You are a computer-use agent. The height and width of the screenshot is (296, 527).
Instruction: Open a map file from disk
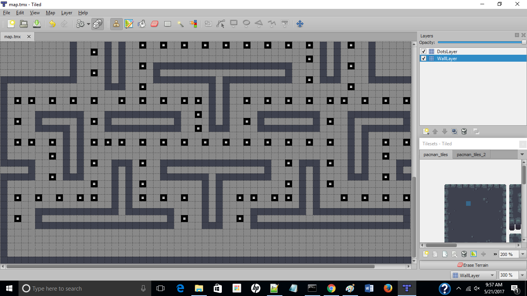[24, 24]
